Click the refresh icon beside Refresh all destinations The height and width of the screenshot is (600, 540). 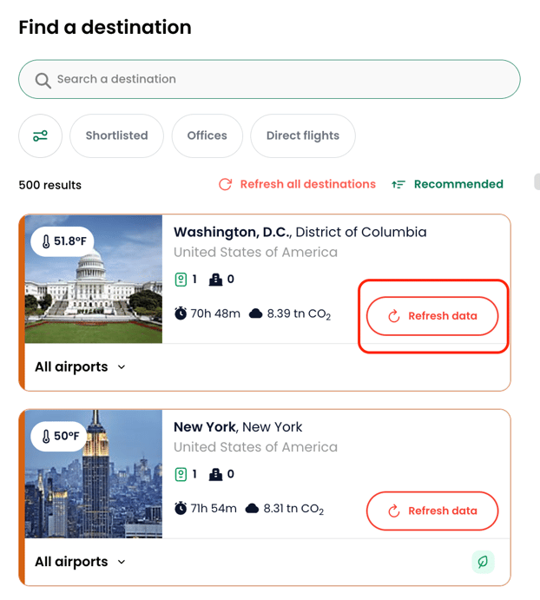point(226,184)
